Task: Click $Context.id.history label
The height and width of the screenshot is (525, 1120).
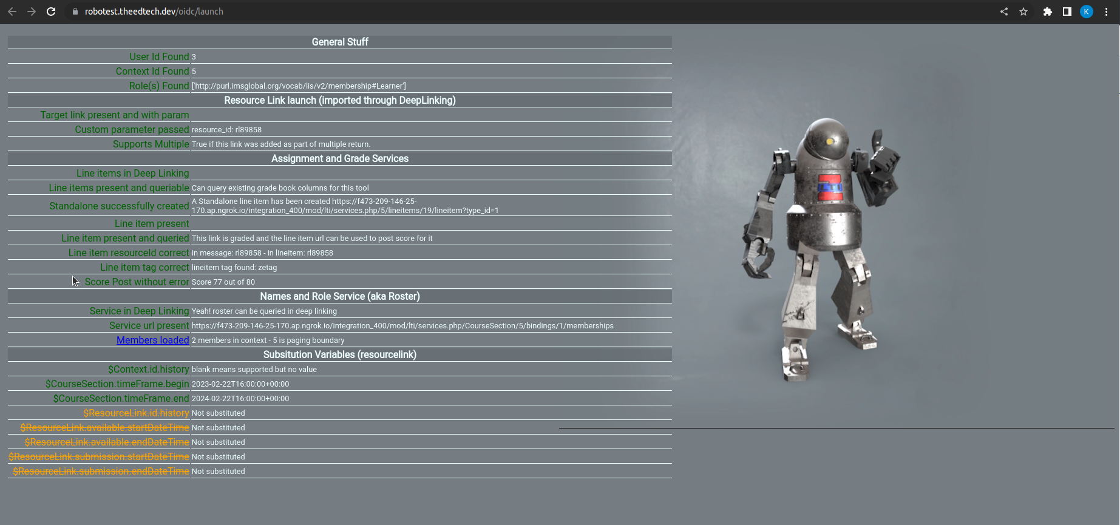Action: (149, 369)
